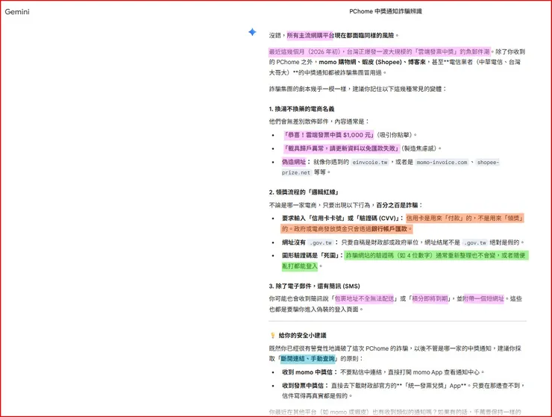Image resolution: width=552 pixels, height=417 pixels.
Task: Click bold text '蝦皮 (Shopee)'
Action: click(382, 62)
